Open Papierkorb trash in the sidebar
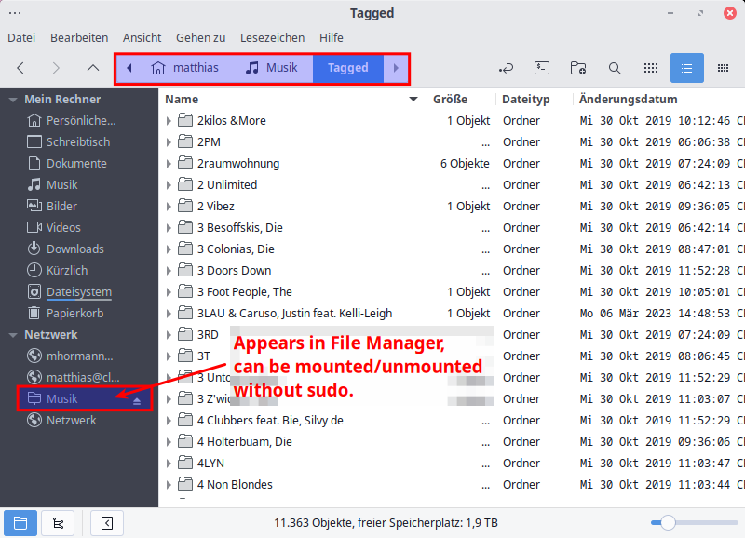The image size is (745, 538). [x=65, y=314]
